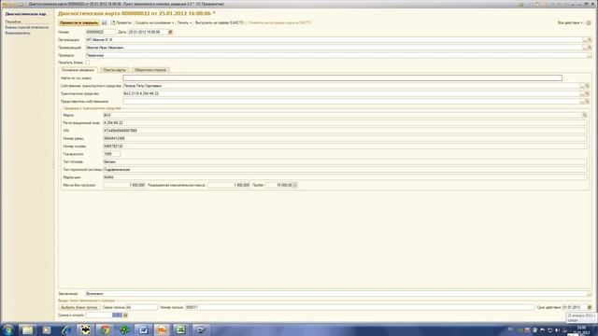Image resolution: width=598 pixels, height=336 pixels.
Task: Open selection button for Заключение field
Action: pos(590,294)
